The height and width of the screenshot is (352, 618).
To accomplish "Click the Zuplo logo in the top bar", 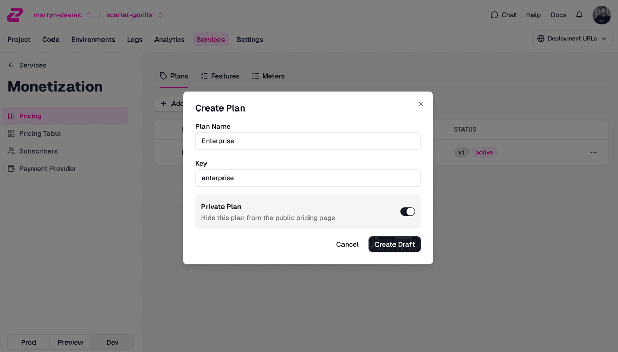I will 14,14.
